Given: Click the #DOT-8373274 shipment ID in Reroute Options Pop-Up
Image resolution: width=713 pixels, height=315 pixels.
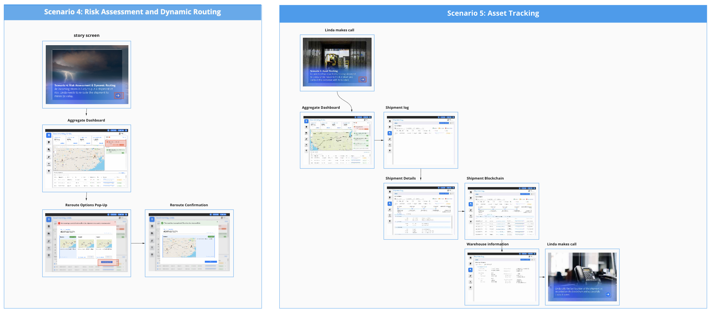Looking at the screenshot, I should pyautogui.click(x=68, y=232).
